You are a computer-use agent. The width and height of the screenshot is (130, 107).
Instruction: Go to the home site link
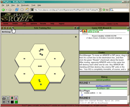coord(6,24)
